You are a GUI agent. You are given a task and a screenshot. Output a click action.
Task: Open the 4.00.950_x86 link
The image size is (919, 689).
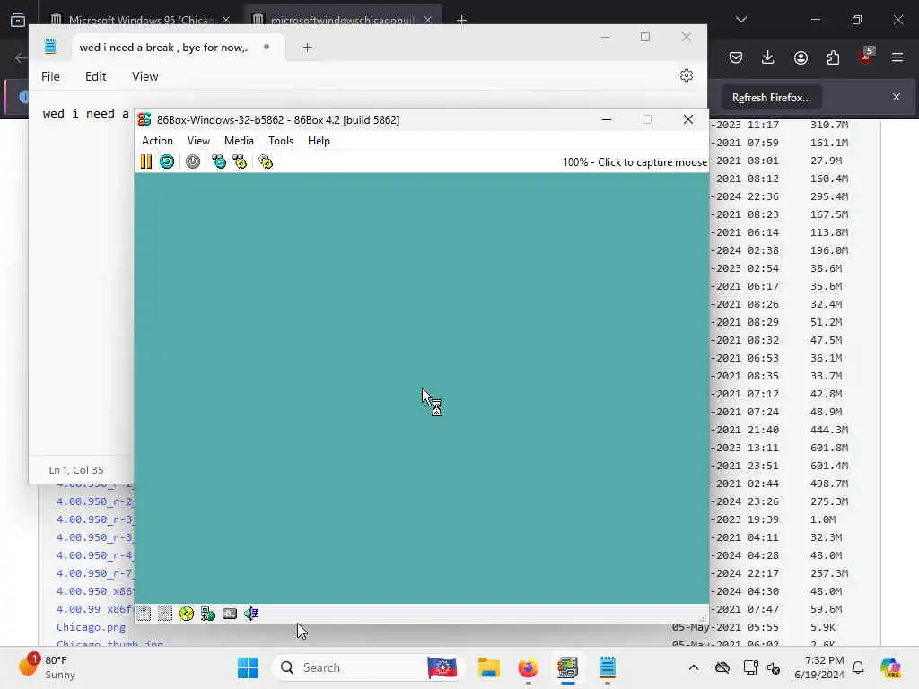[x=95, y=591]
